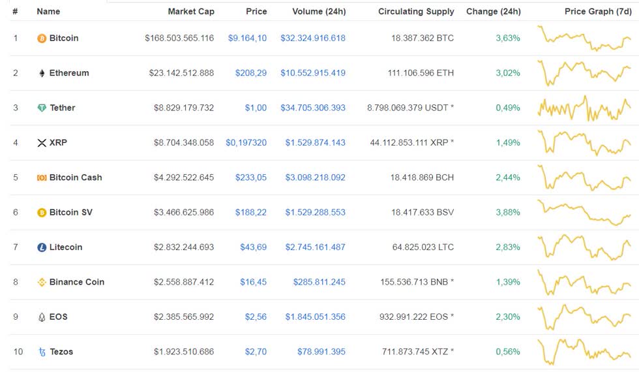This screenshot has height=372, width=639.
Task: Click Tether volume $34.705.306.393
Action: coord(313,108)
